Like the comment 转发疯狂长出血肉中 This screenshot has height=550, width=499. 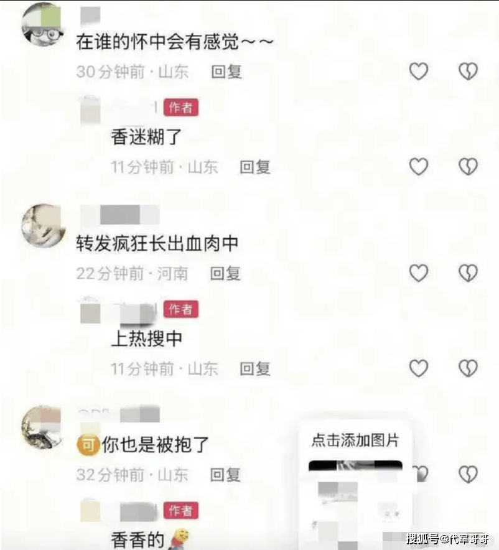[419, 273]
